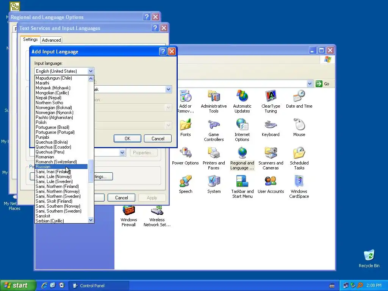Launch Windows Media Player from quick launch

click(62, 285)
